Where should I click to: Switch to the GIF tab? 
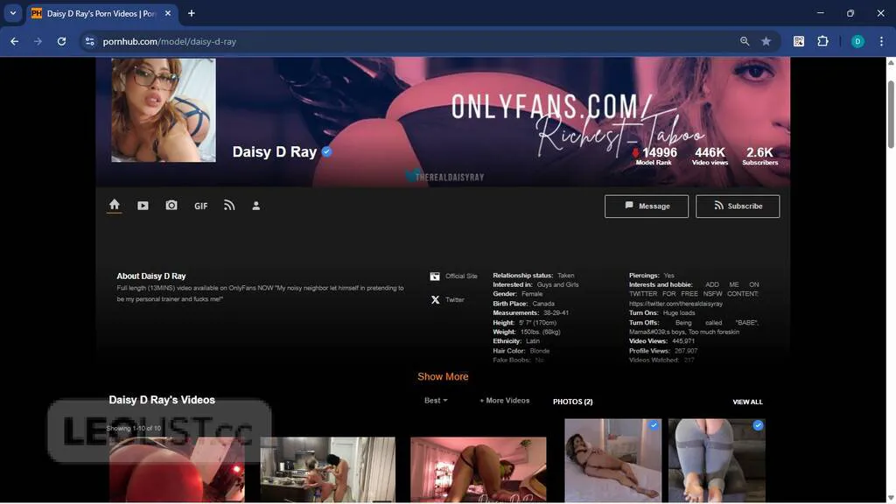[200, 206]
